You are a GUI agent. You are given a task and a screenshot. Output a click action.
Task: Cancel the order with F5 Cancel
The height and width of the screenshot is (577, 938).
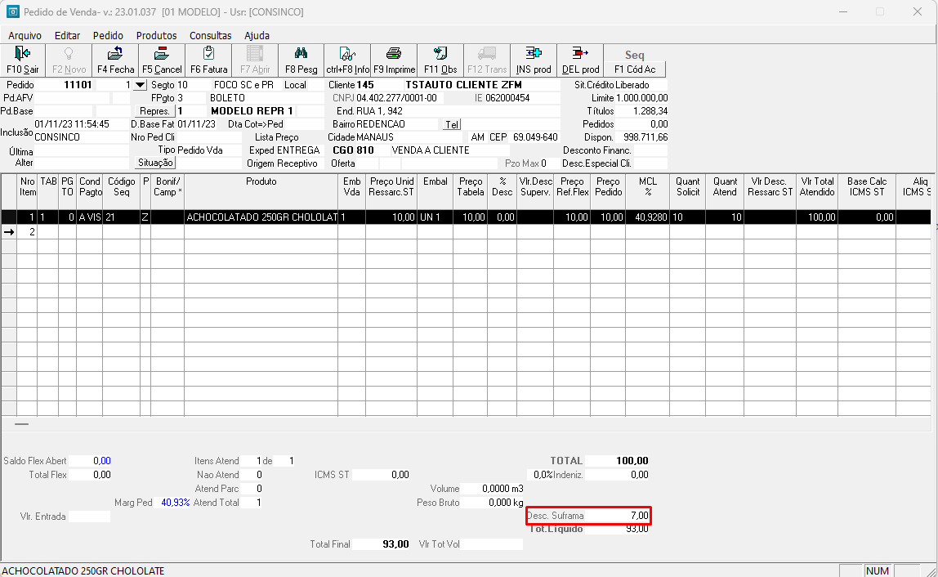pyautogui.click(x=162, y=60)
